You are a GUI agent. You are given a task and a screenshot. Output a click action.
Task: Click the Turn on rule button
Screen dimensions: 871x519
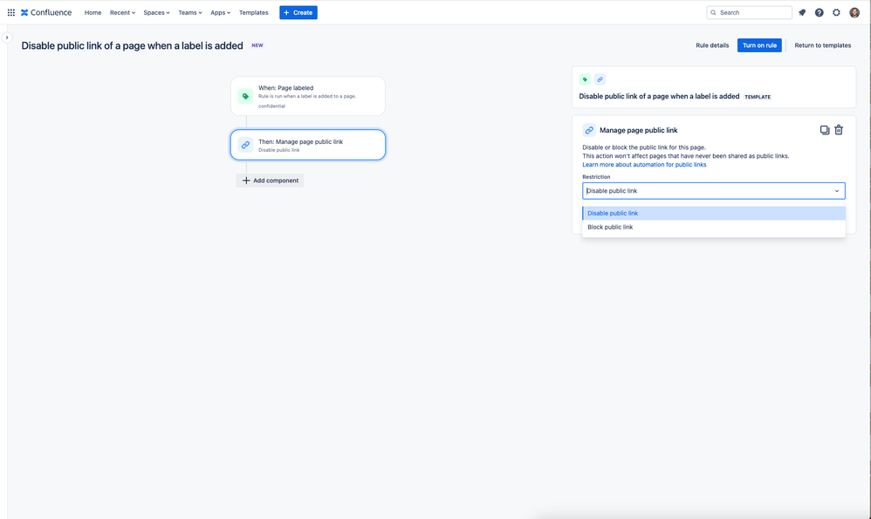759,45
